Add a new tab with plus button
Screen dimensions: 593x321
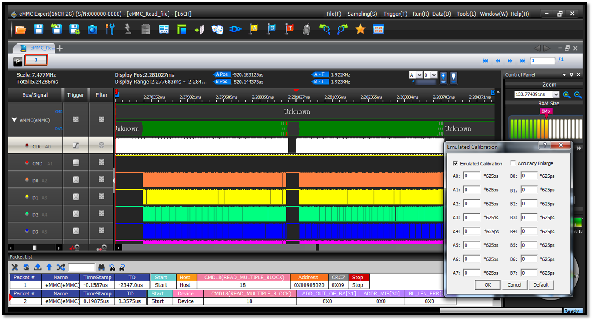60,48
